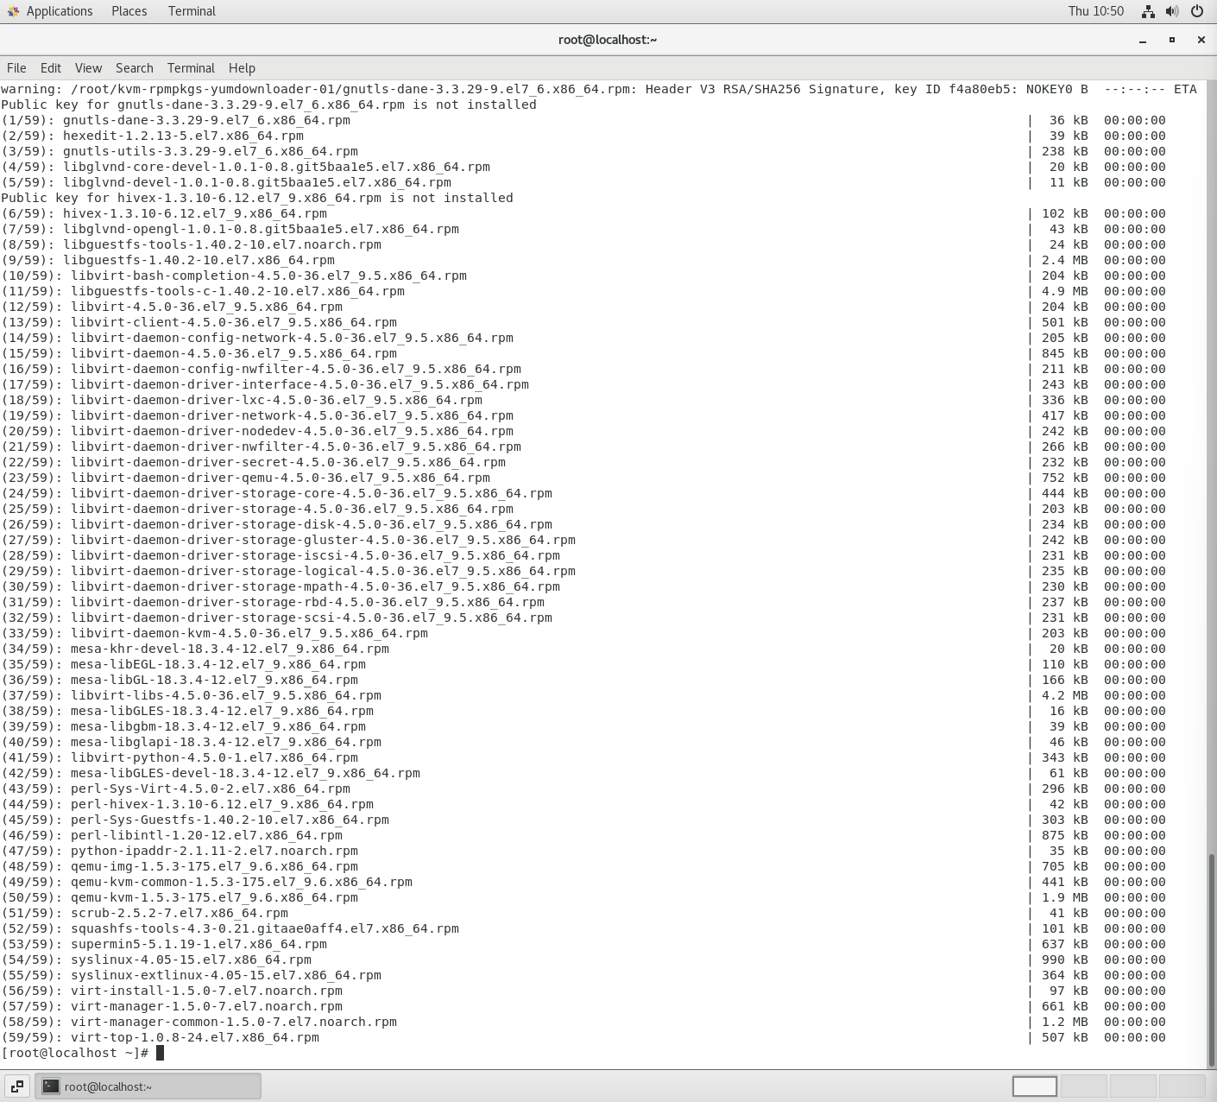The image size is (1217, 1102).
Task: Click the terminal icon in taskbar button
Action: tap(51, 1086)
